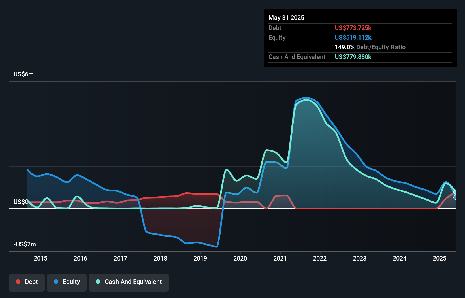This screenshot has height=298, width=465.
Task: Click the 2017 x-axis label
Action: pos(120,258)
